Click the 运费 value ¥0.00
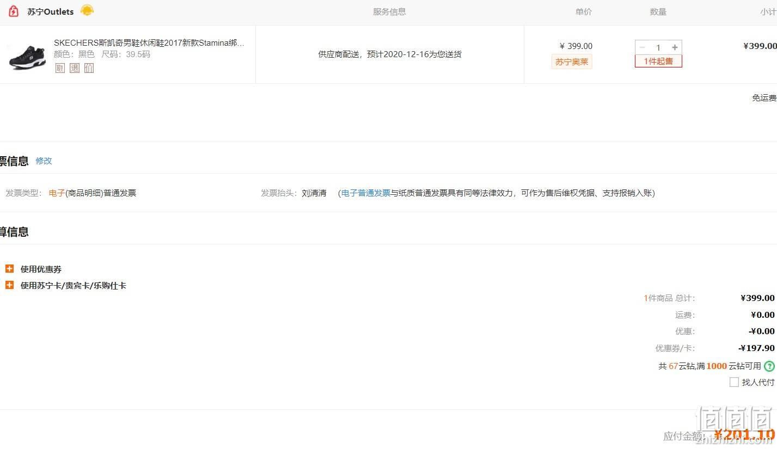This screenshot has height=449, width=777. tap(762, 315)
